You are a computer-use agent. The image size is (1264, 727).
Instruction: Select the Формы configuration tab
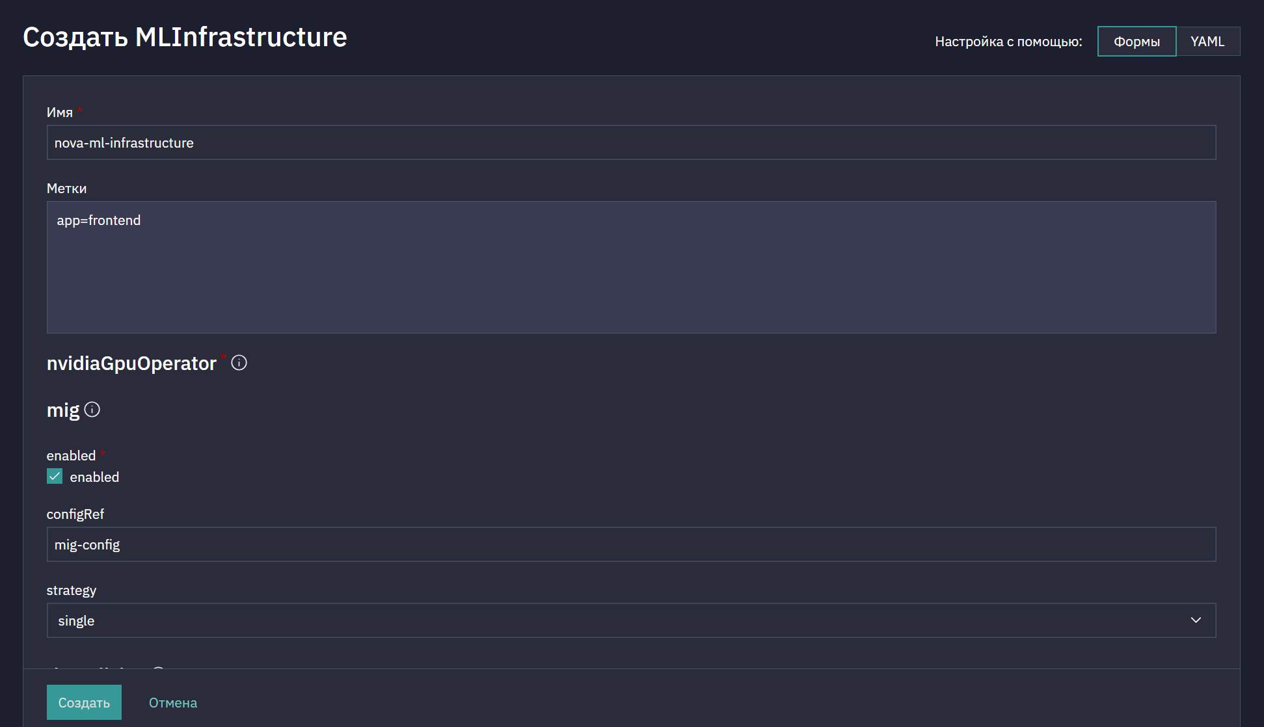pos(1136,42)
